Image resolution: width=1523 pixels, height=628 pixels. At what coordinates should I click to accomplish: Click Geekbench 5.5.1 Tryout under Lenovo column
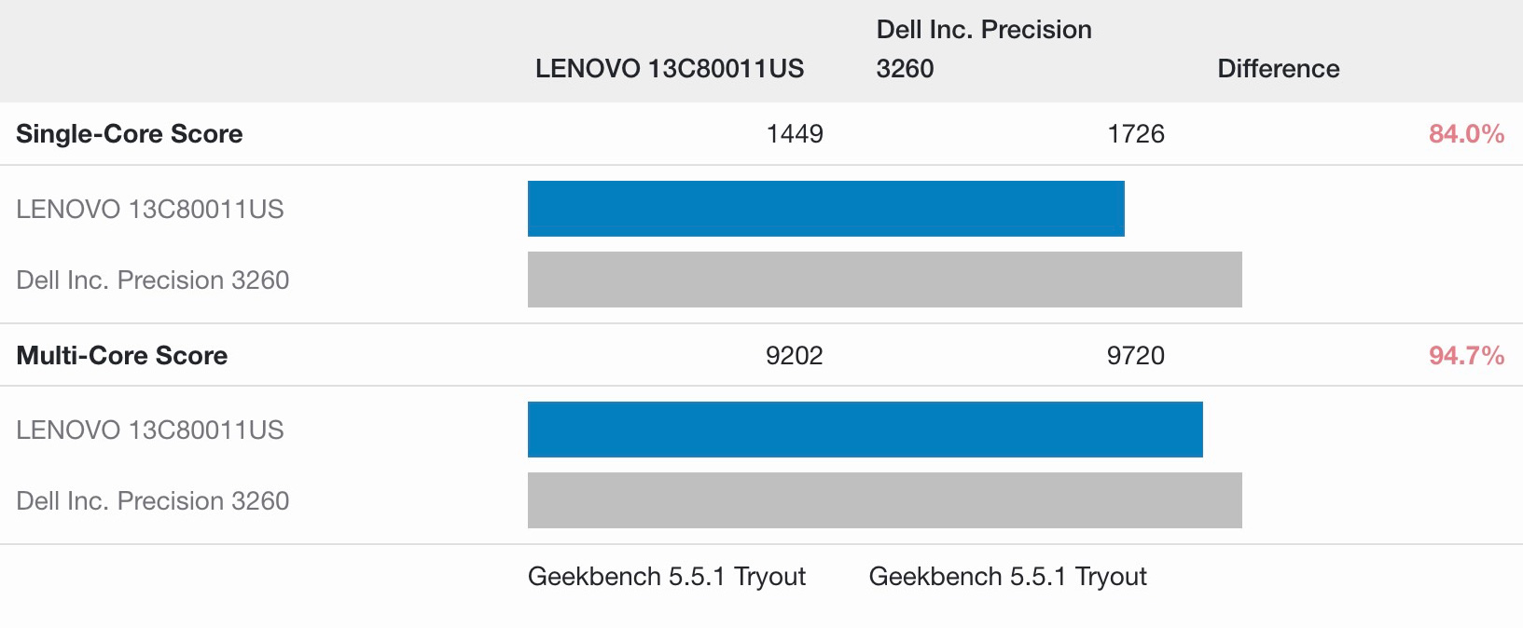pos(666,577)
